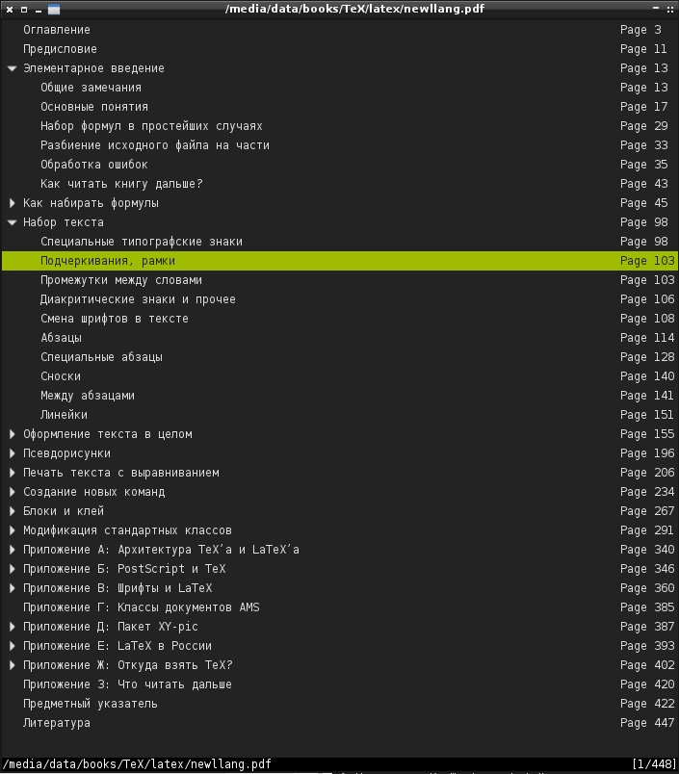Expand the Псевдорисунки chapter arrow

click(x=13, y=453)
